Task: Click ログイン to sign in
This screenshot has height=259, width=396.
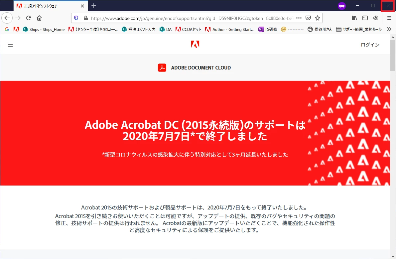Action: 370,45
